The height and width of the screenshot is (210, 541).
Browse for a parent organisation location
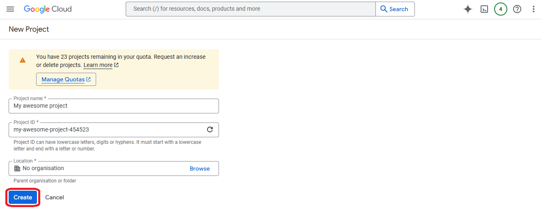tap(200, 168)
